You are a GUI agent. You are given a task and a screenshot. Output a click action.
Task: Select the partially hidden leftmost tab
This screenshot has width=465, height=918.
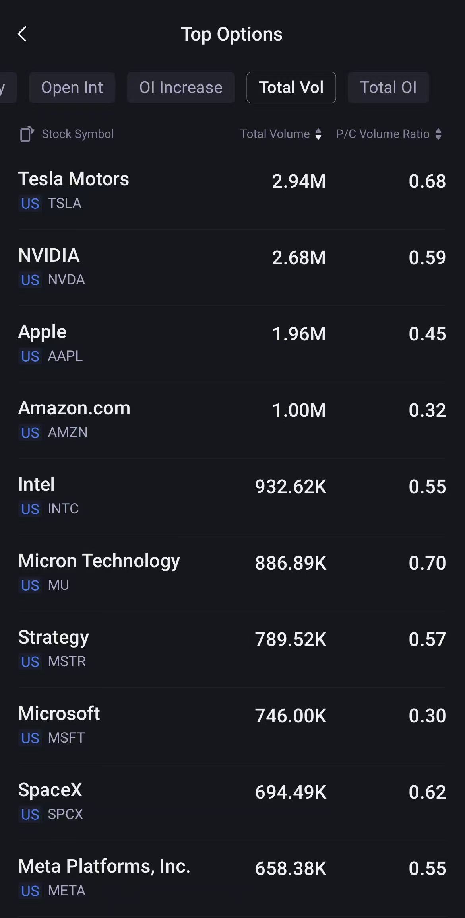[x=7, y=88]
